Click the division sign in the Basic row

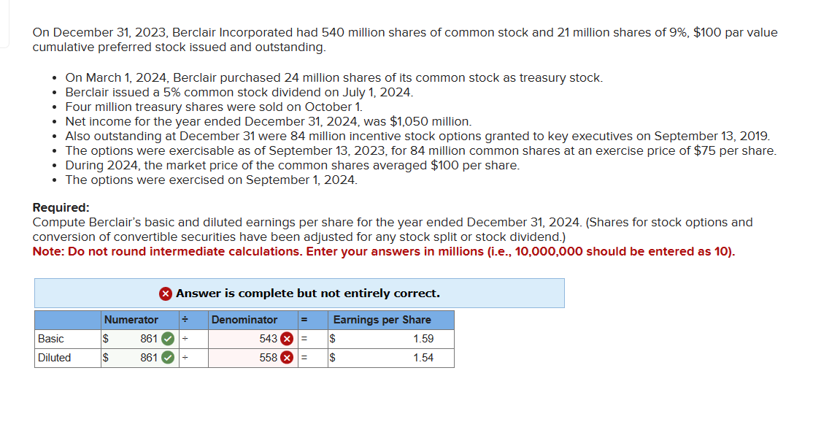(x=185, y=339)
